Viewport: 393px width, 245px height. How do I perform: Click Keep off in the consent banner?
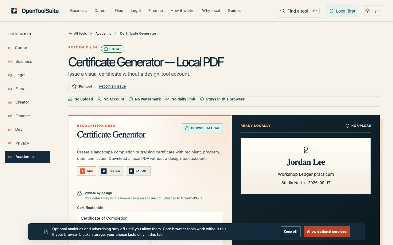click(x=290, y=232)
